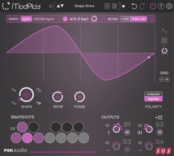Select black snapshot next to top purple one
The width and height of the screenshot is (174, 156).
coord(33,127)
